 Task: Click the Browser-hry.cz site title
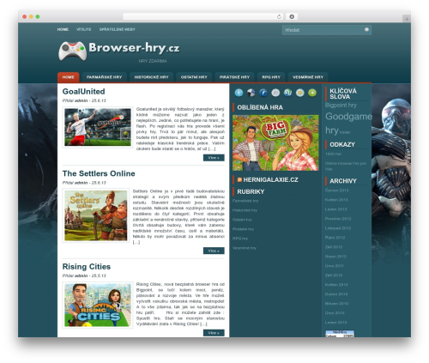click(x=134, y=48)
